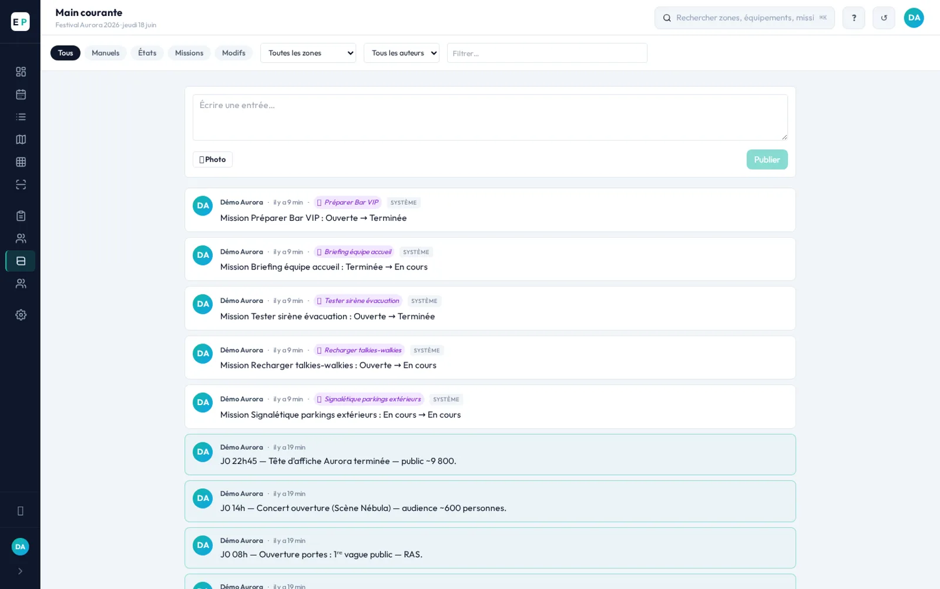Open the Signalétique parkings extérieurs mission tag

(x=369, y=399)
